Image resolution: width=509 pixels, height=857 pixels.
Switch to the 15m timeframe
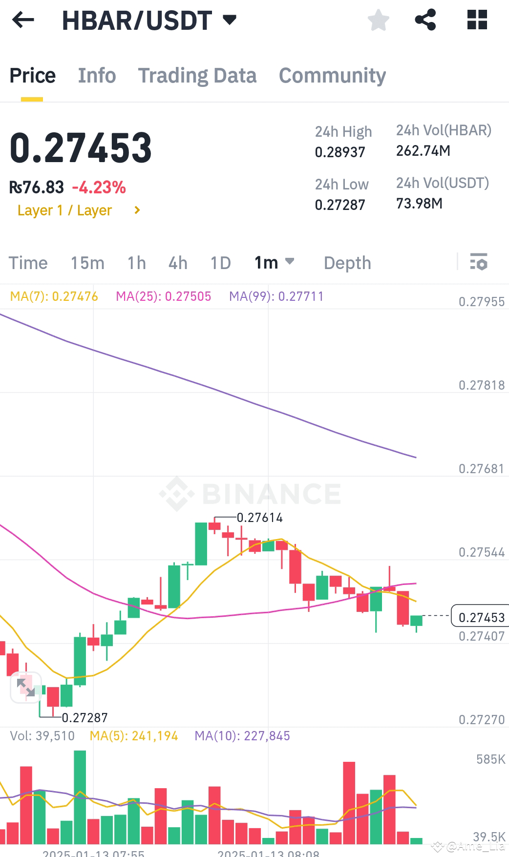click(88, 263)
